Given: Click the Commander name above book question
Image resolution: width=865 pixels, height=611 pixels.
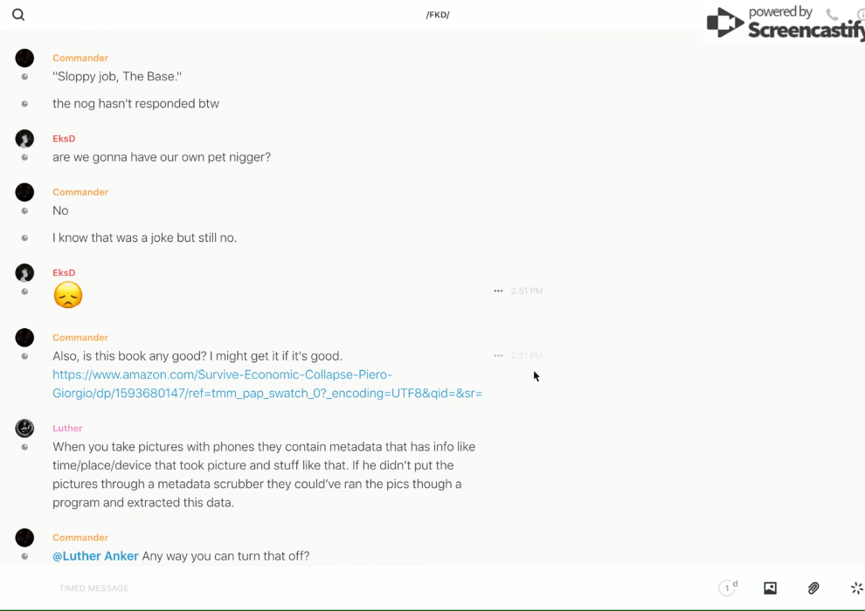Looking at the screenshot, I should point(80,338).
